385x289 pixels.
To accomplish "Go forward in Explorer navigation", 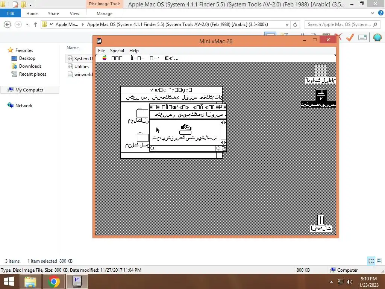I will tap(18, 24).
